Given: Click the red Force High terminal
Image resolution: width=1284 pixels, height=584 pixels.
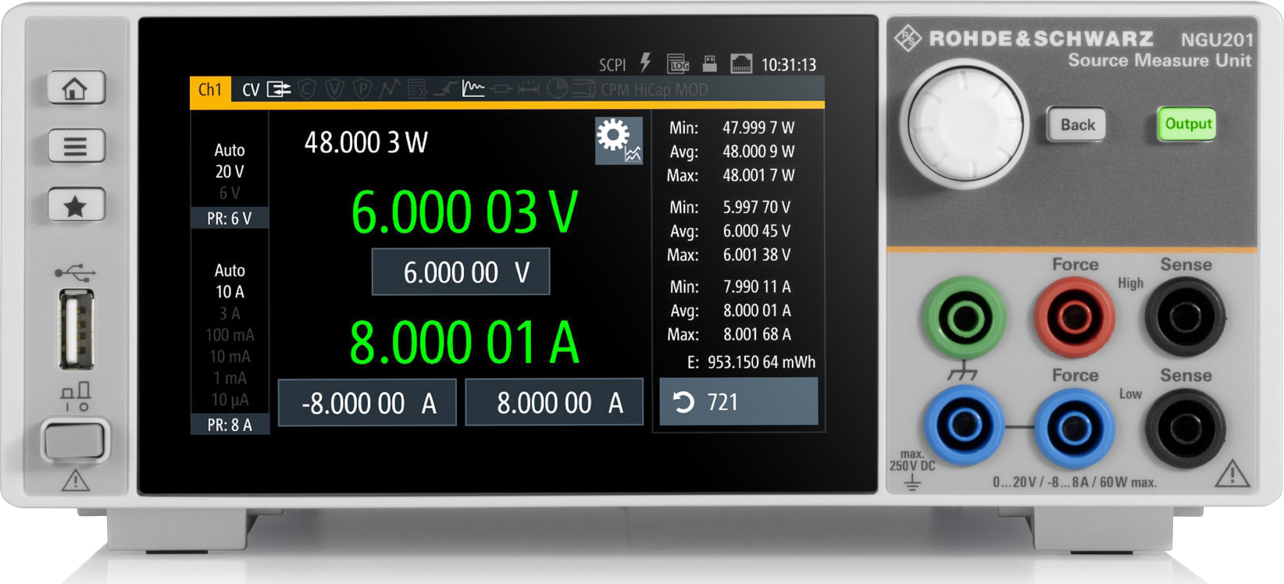Looking at the screenshot, I should (1074, 317).
